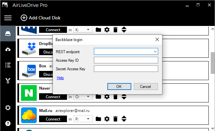Click the scrollbar down arrow
The width and height of the screenshot is (215, 131).
(x=212, y=128)
